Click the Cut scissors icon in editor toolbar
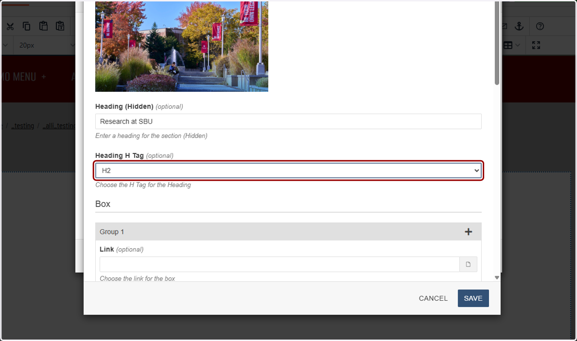 (x=11, y=26)
